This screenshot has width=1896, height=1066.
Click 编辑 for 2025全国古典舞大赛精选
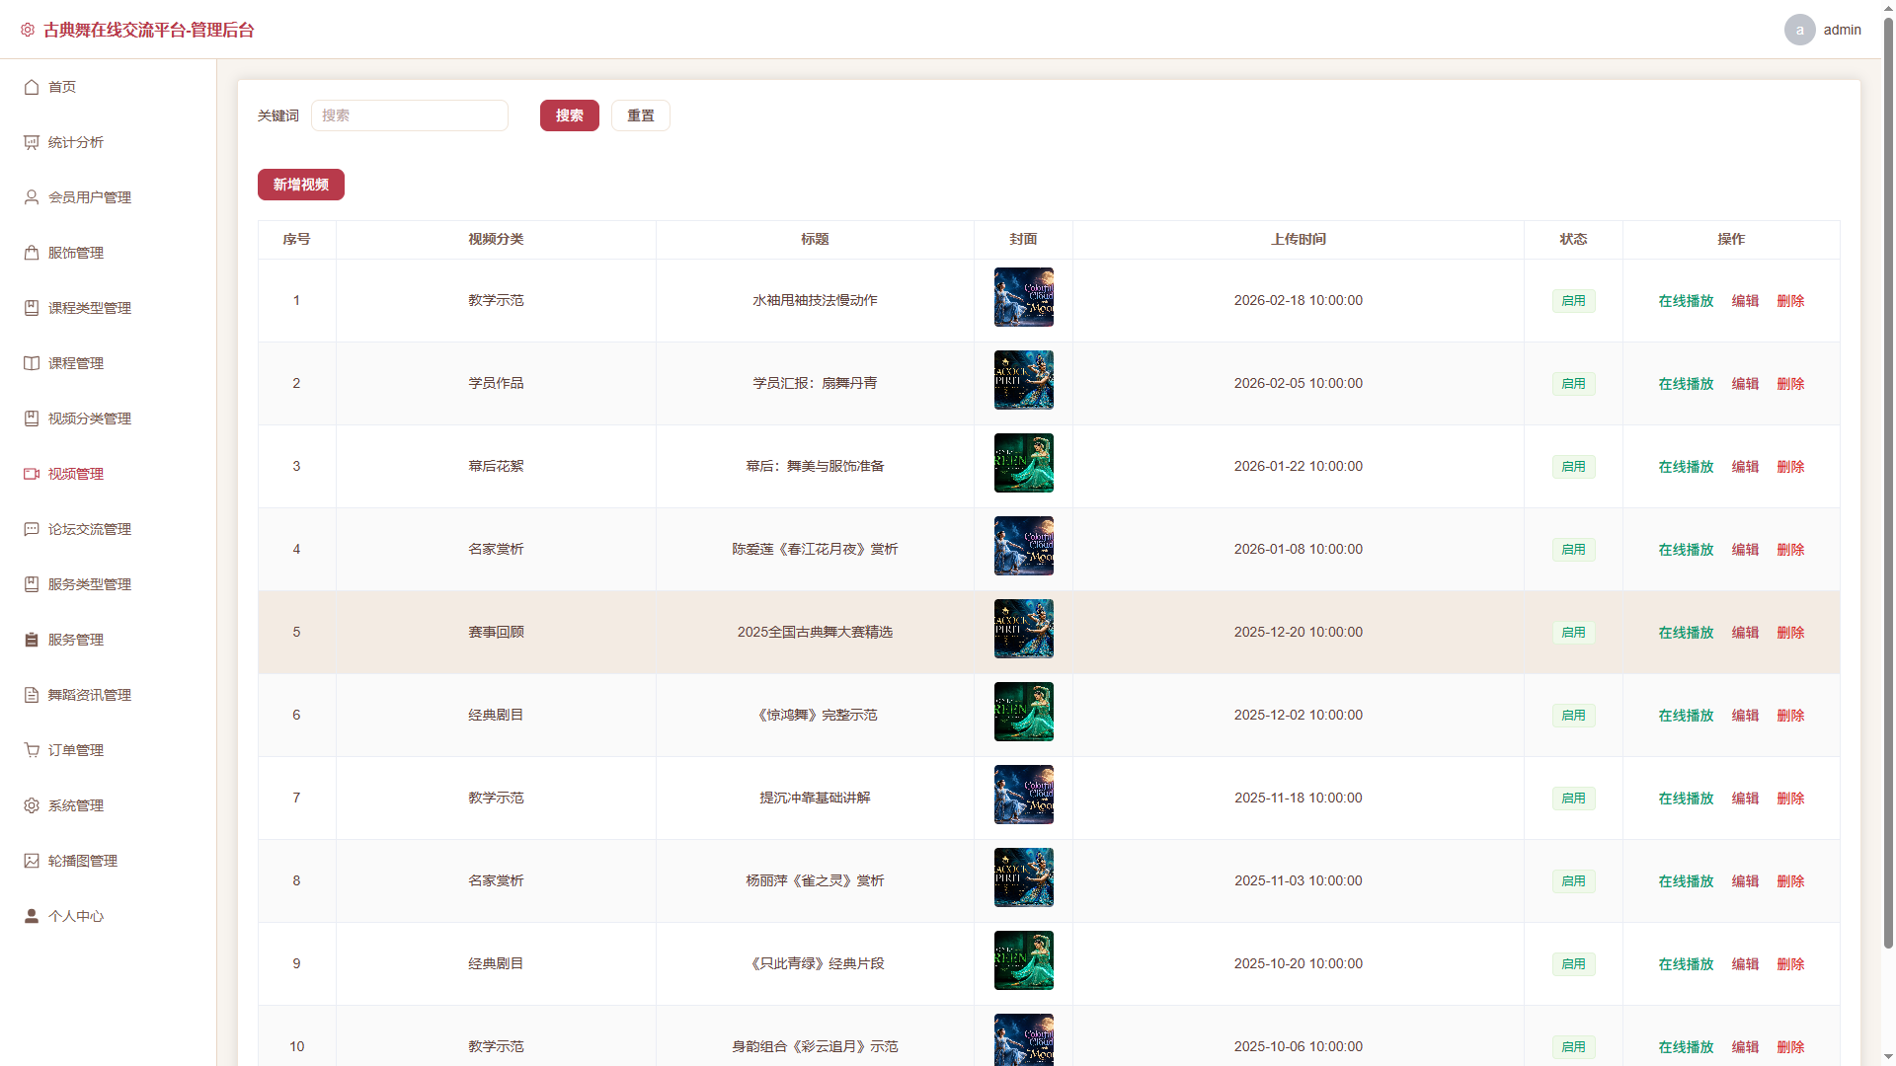(1745, 633)
